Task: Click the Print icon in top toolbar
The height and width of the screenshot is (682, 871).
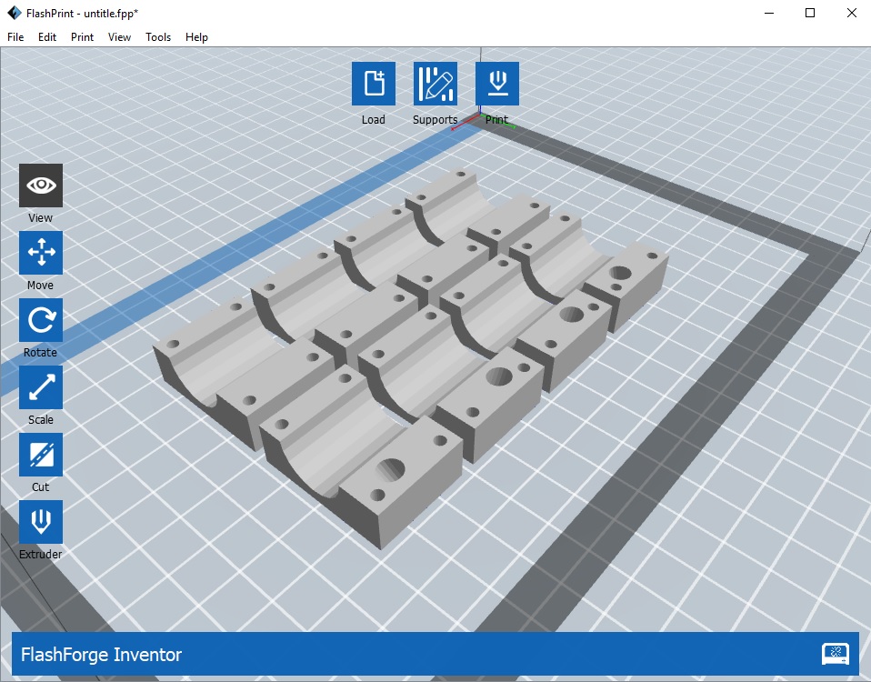Action: tap(497, 84)
